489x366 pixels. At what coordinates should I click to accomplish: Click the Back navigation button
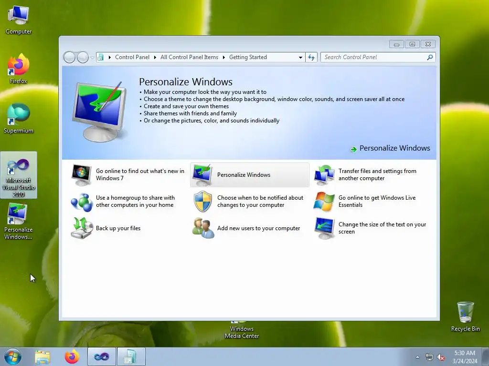click(69, 57)
